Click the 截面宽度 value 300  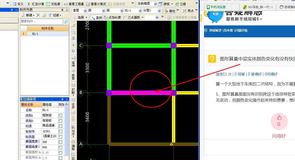point(50,142)
